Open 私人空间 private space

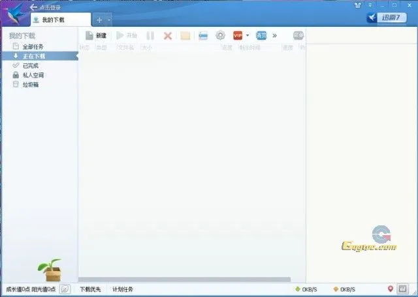point(33,75)
